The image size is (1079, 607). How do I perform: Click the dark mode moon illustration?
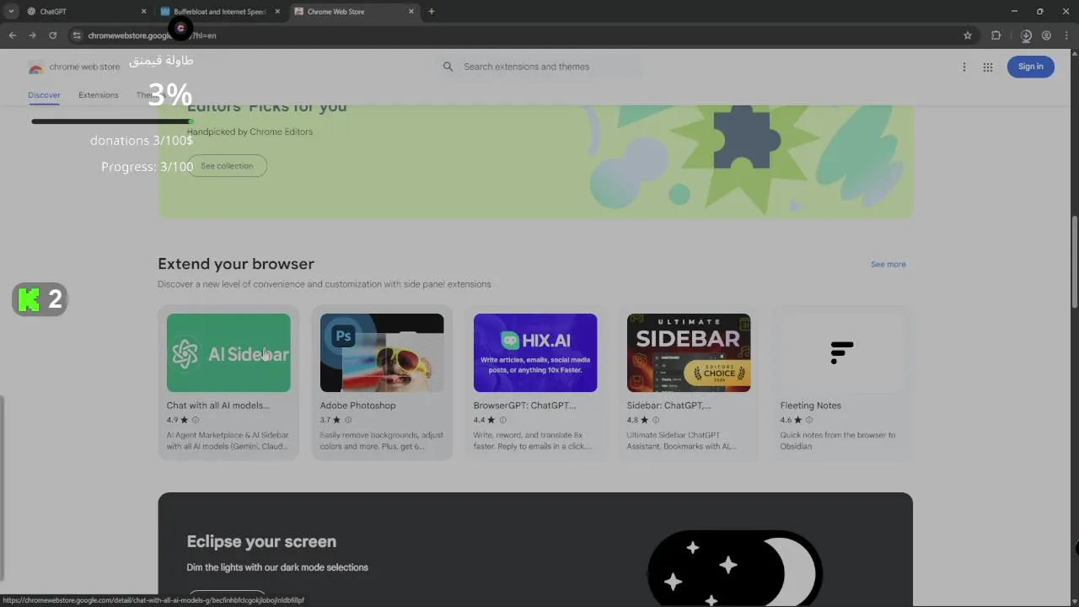tap(735, 569)
